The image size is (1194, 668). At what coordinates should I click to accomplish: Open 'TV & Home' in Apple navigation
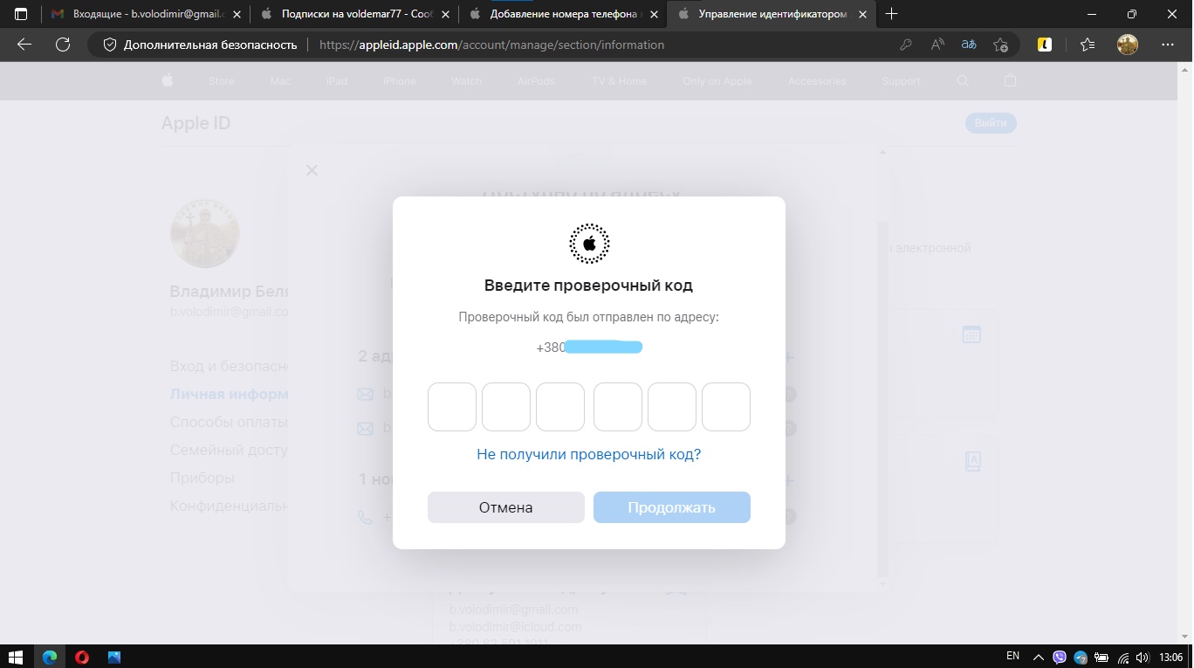coord(620,81)
